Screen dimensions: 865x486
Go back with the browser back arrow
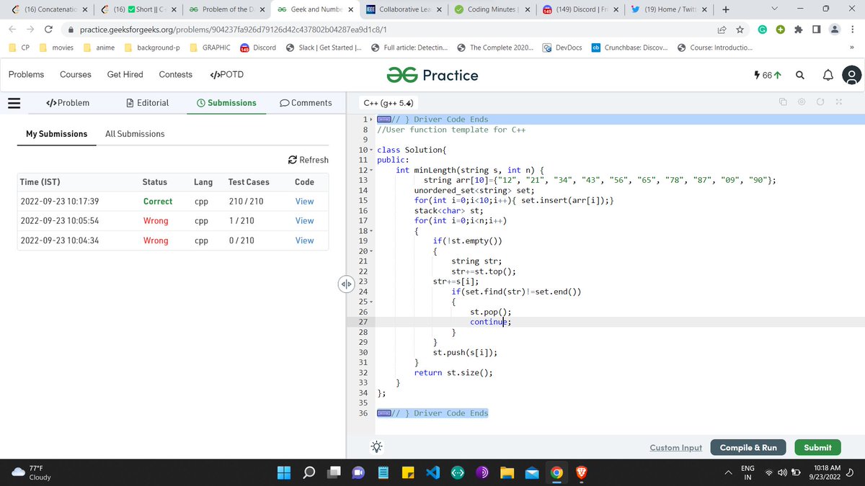point(12,30)
